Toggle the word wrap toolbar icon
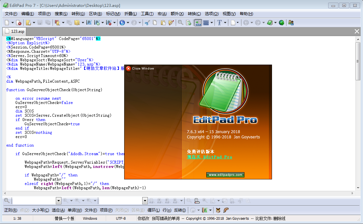Viewport: 363px width, 224px height. pos(198,23)
